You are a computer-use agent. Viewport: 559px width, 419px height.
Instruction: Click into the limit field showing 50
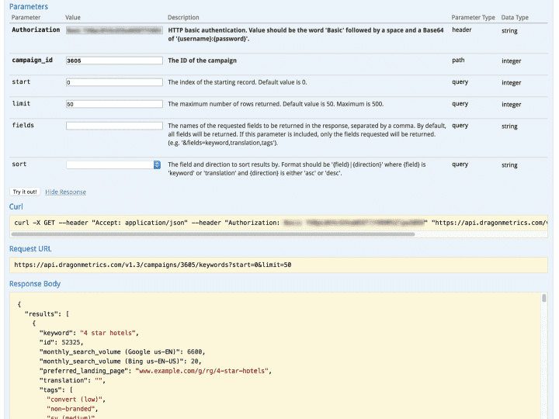tap(113, 104)
